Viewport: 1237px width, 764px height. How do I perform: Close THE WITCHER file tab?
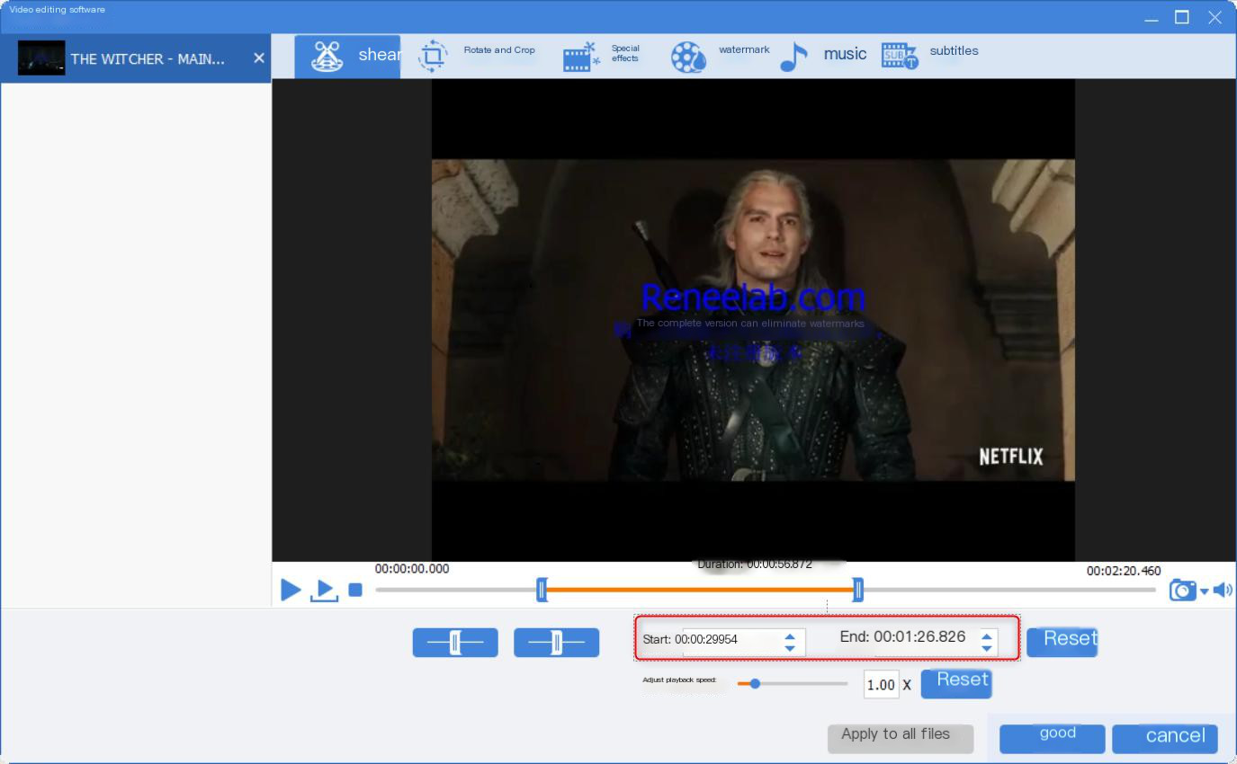(x=259, y=58)
